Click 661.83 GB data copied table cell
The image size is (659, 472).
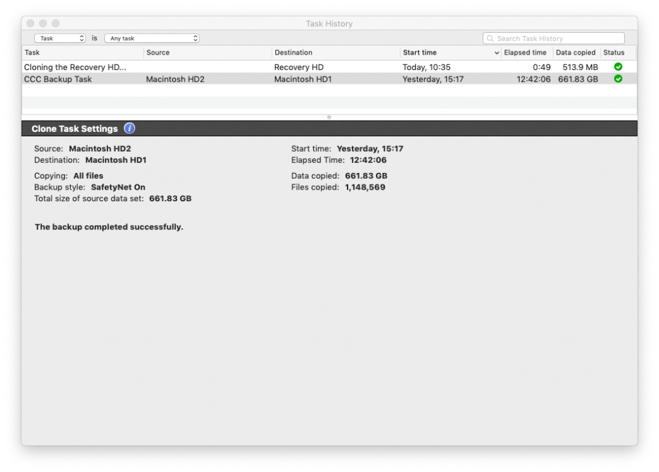pos(579,79)
